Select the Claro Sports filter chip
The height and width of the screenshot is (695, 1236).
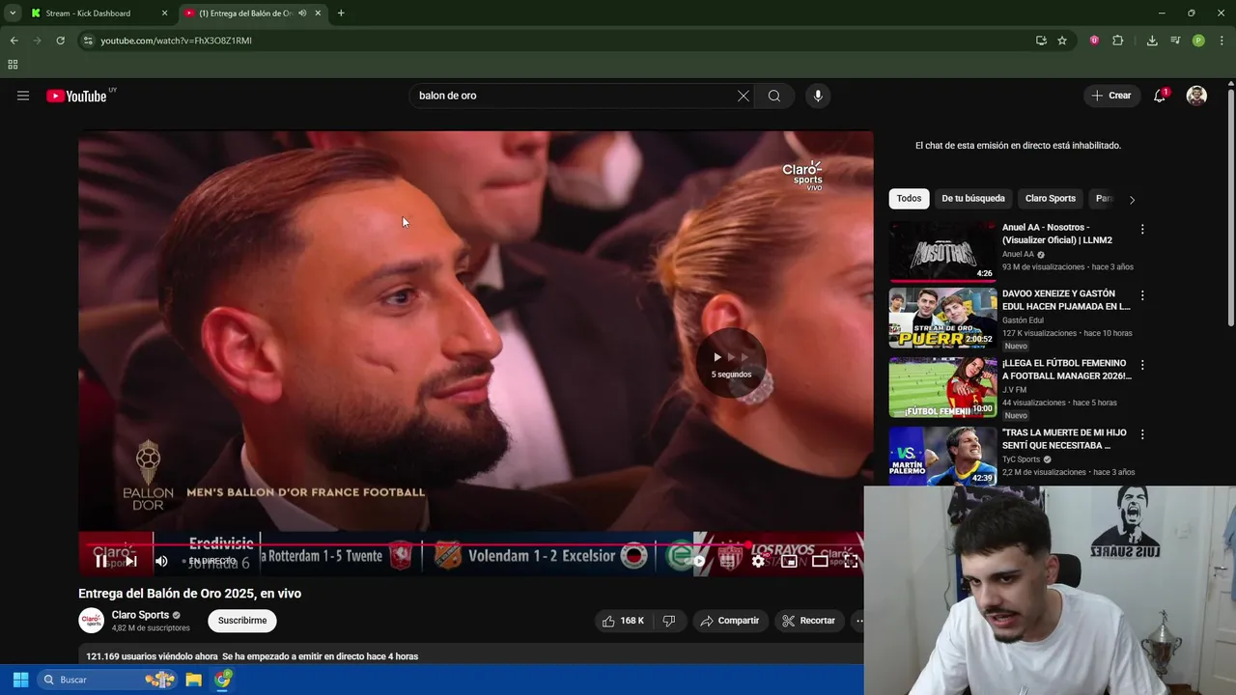(x=1051, y=199)
